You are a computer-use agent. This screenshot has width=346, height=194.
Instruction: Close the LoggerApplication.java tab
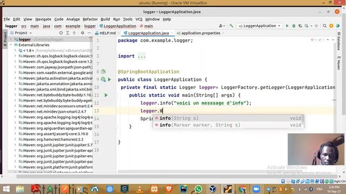point(172,33)
